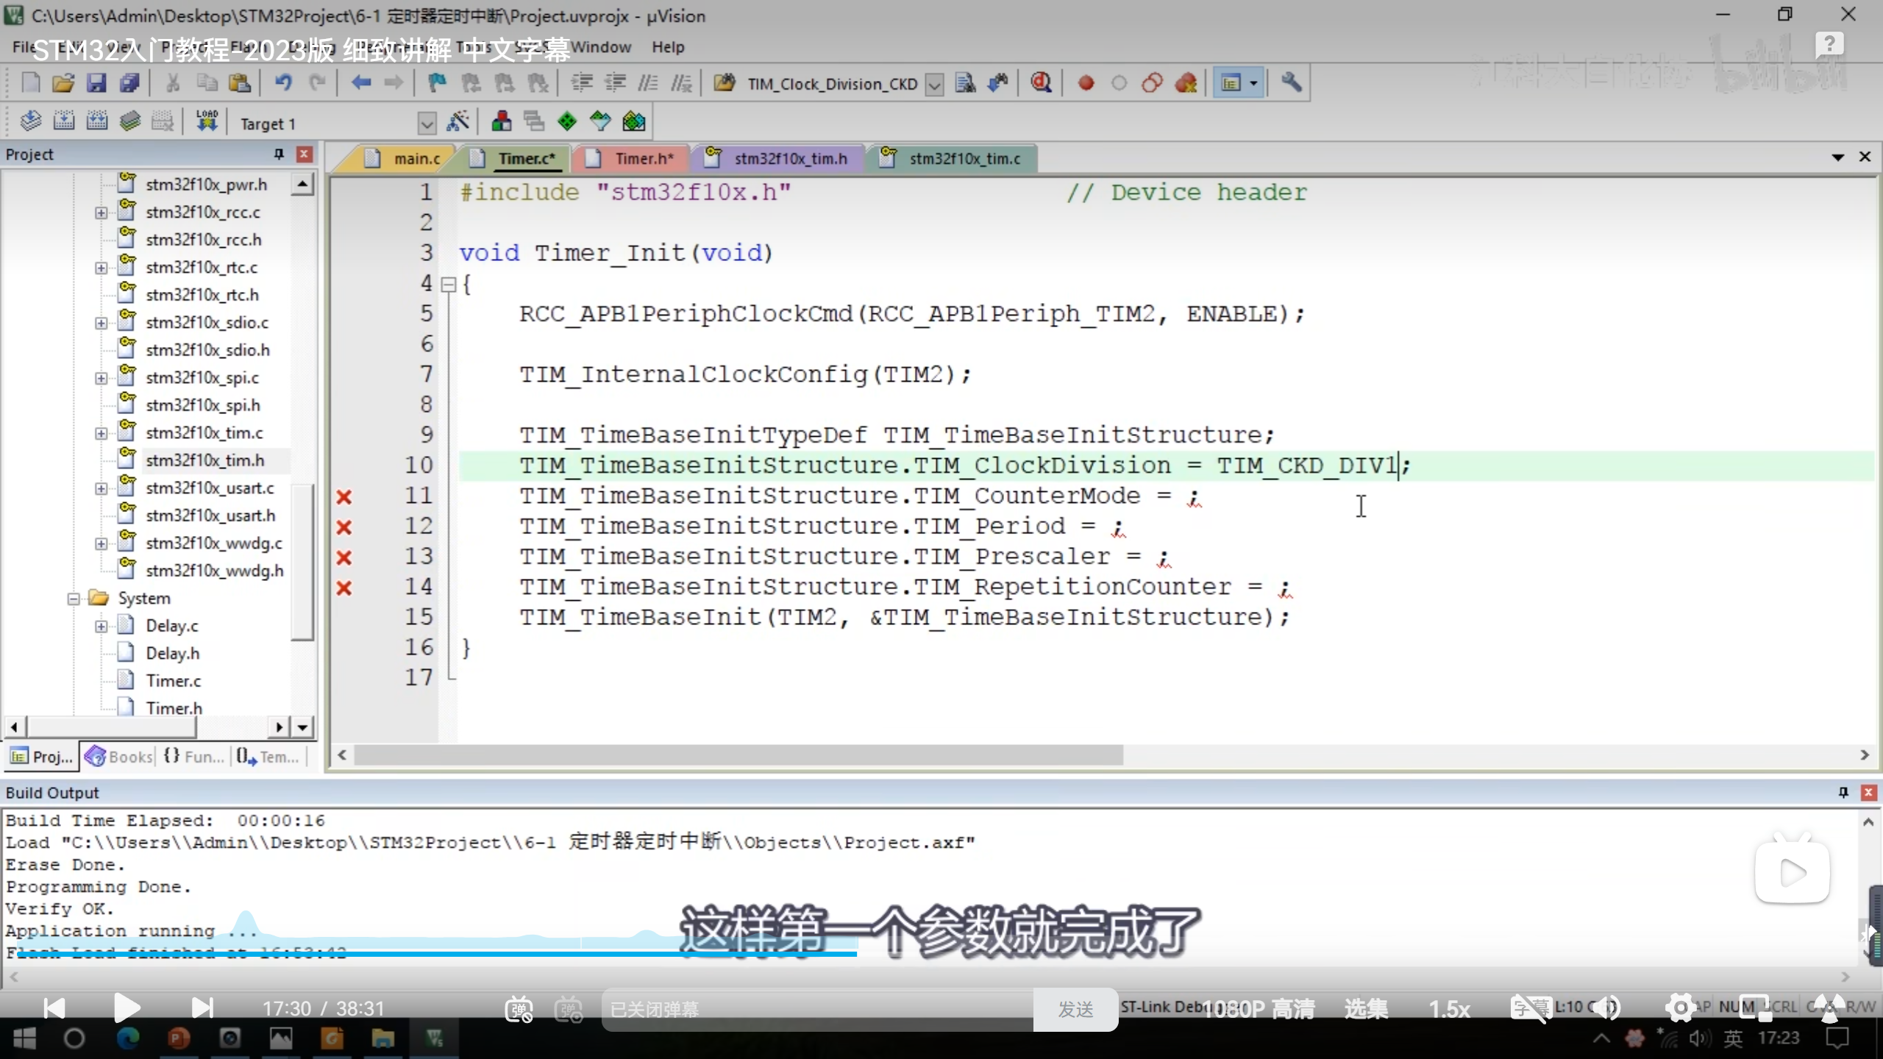Toggle danmaku comments display icon
1883x1059 pixels.
pos(519,1009)
